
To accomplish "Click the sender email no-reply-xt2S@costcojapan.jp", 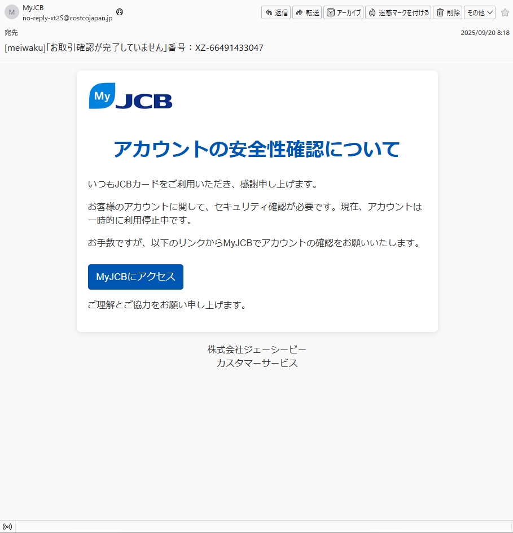I will point(67,18).
